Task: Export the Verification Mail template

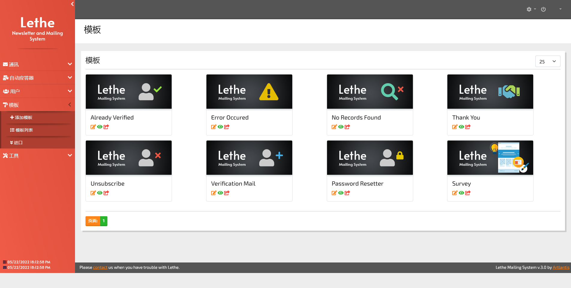Action: [227, 193]
